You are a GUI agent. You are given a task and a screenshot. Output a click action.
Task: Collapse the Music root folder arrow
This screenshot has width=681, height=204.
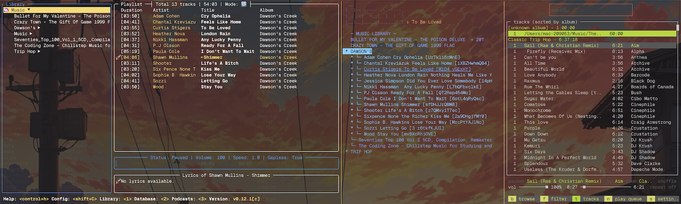pyautogui.click(x=29, y=10)
